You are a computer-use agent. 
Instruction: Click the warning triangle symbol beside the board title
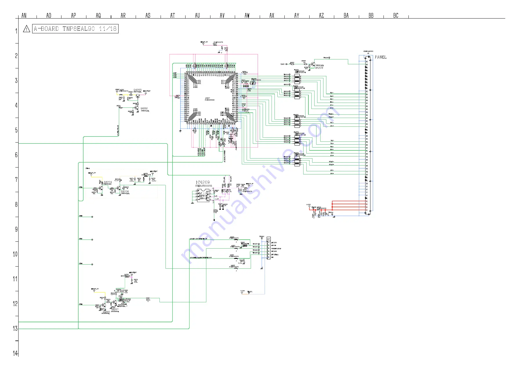pos(26,29)
